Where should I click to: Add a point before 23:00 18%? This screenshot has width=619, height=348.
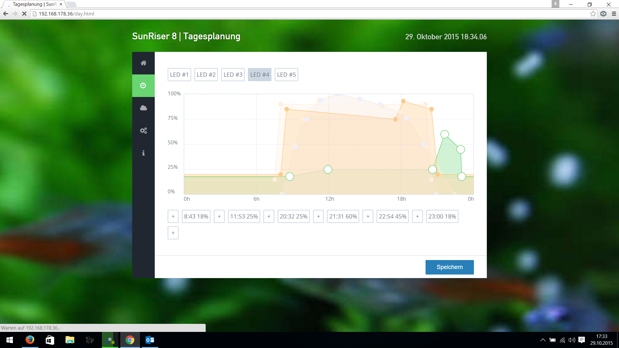click(x=418, y=217)
